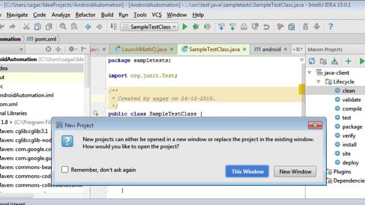
Task: Click the Project panel vertical scrollbar
Action: (87, 71)
